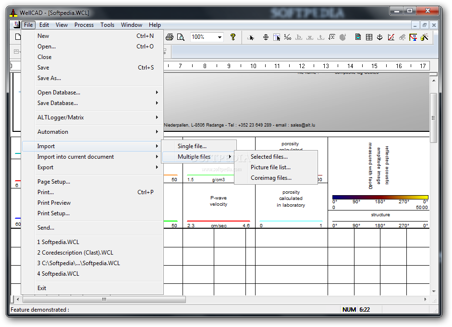This screenshot has height=327, width=452.
Task: Choose Page Setup... from the File menu
Action: tap(93, 182)
